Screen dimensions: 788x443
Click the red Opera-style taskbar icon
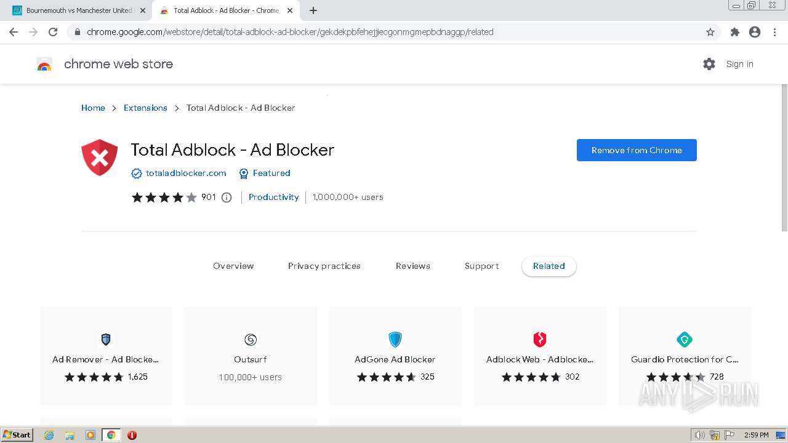tap(132, 435)
